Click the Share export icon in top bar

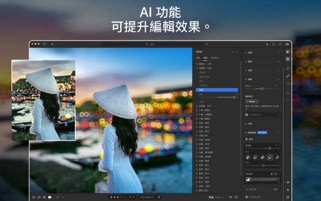[274, 44]
